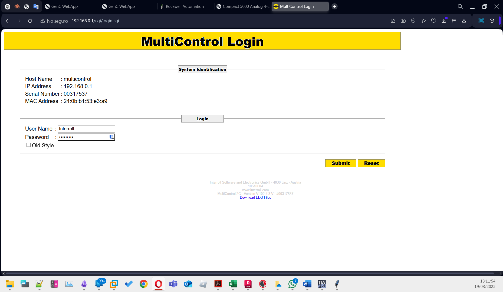Launch Google Chrome from taskbar
This screenshot has height=292, width=503.
point(144,284)
